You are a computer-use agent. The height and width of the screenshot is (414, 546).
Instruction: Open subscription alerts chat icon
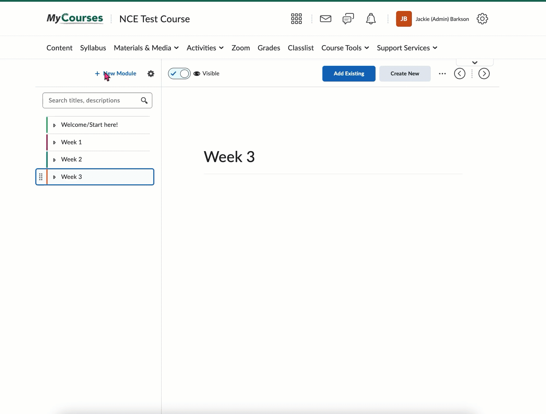pyautogui.click(x=348, y=19)
